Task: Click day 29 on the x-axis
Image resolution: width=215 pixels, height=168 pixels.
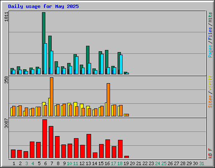Action: [189, 163]
